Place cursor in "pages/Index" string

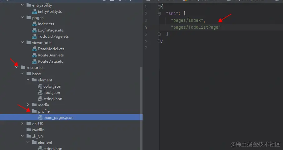[187, 21]
